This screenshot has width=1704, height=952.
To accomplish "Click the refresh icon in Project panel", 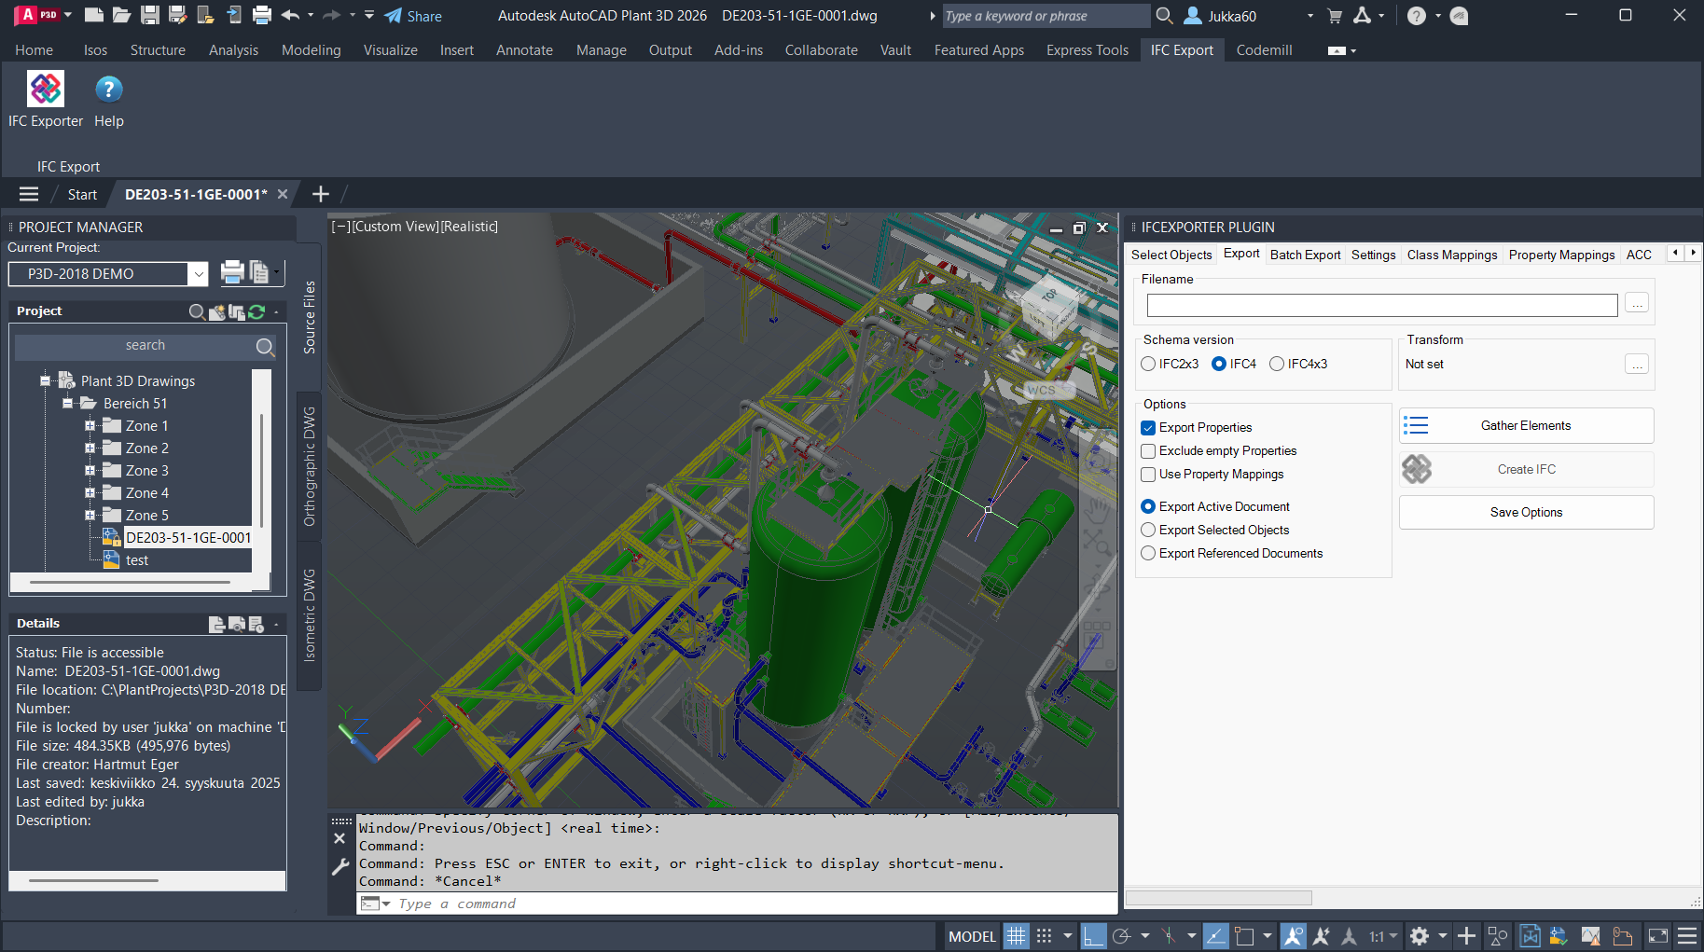I will coord(256,312).
